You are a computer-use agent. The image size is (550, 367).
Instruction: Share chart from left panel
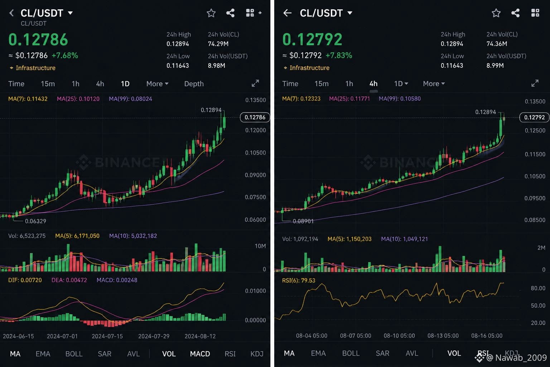(x=230, y=13)
